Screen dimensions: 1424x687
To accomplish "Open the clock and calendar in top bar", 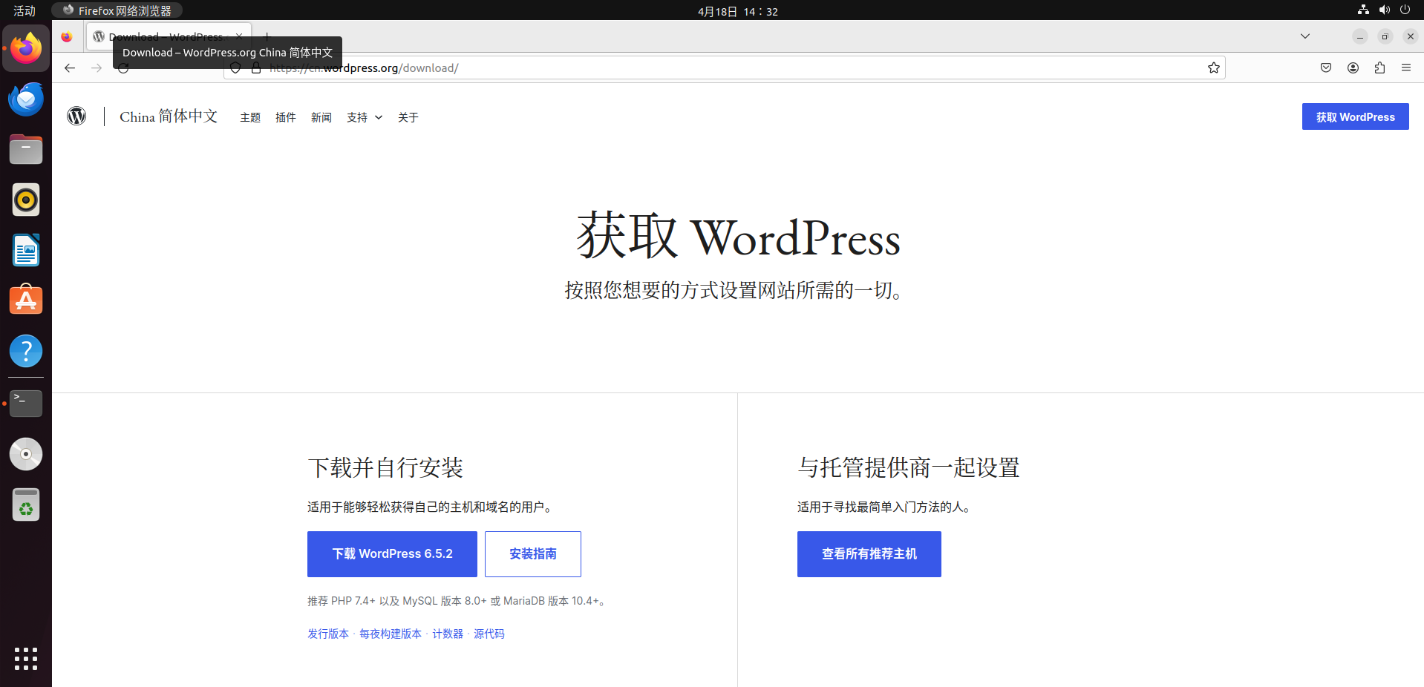I will (738, 11).
